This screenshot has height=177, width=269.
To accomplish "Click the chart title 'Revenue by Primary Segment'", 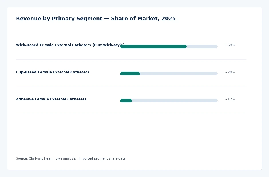I will pyautogui.click(x=59, y=19).
